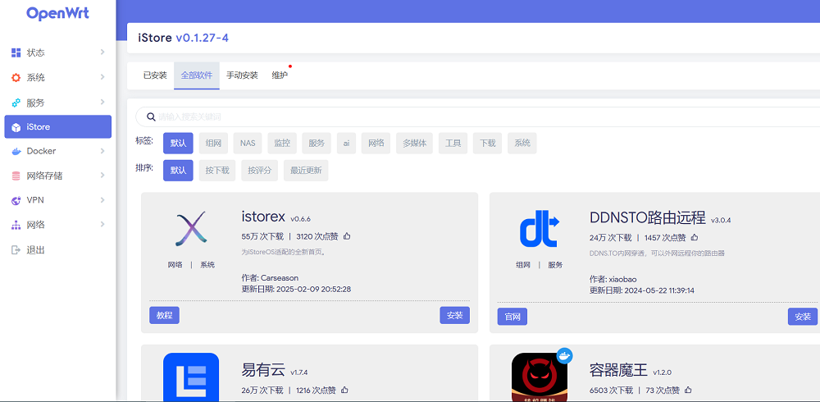The image size is (820, 402).
Task: Focus the search keyword input field
Action: [477, 116]
